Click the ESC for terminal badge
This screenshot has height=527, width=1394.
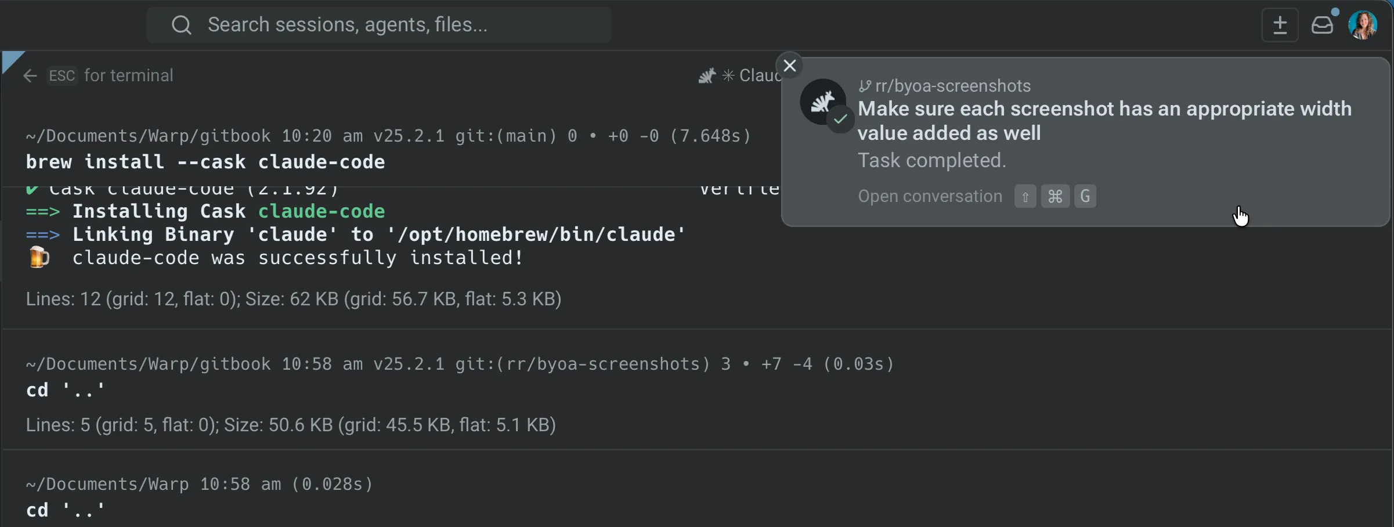click(x=62, y=76)
